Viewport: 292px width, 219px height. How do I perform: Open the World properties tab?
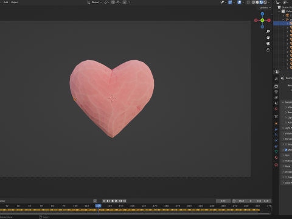pos(276,109)
